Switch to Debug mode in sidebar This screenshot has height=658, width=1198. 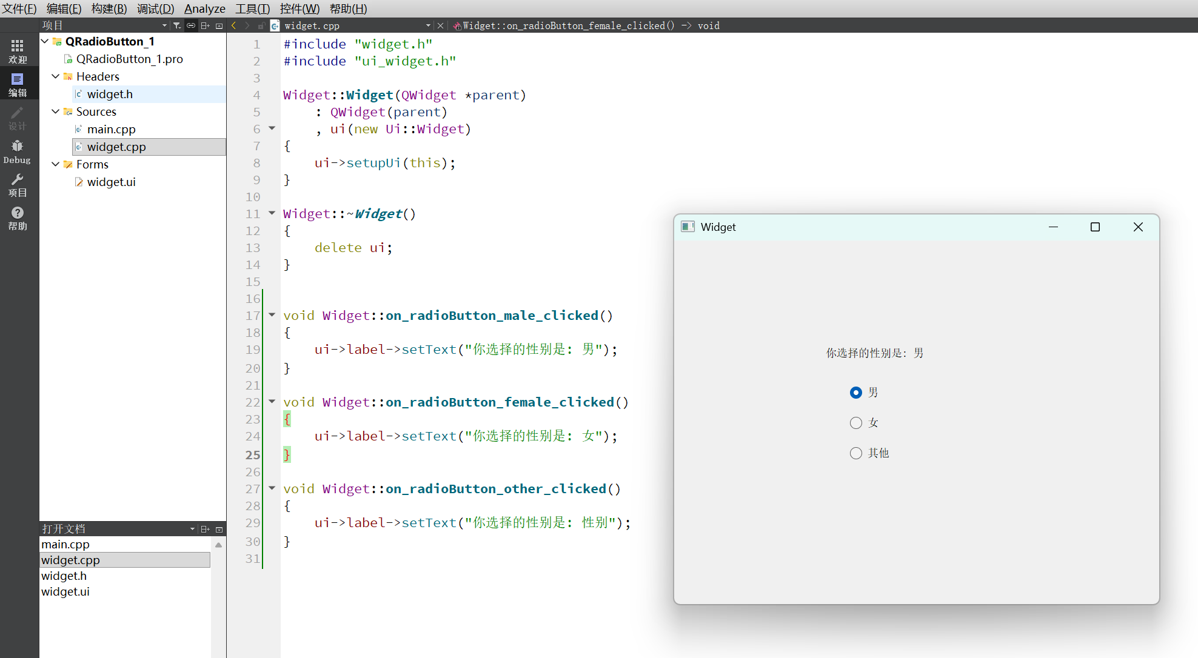click(17, 151)
